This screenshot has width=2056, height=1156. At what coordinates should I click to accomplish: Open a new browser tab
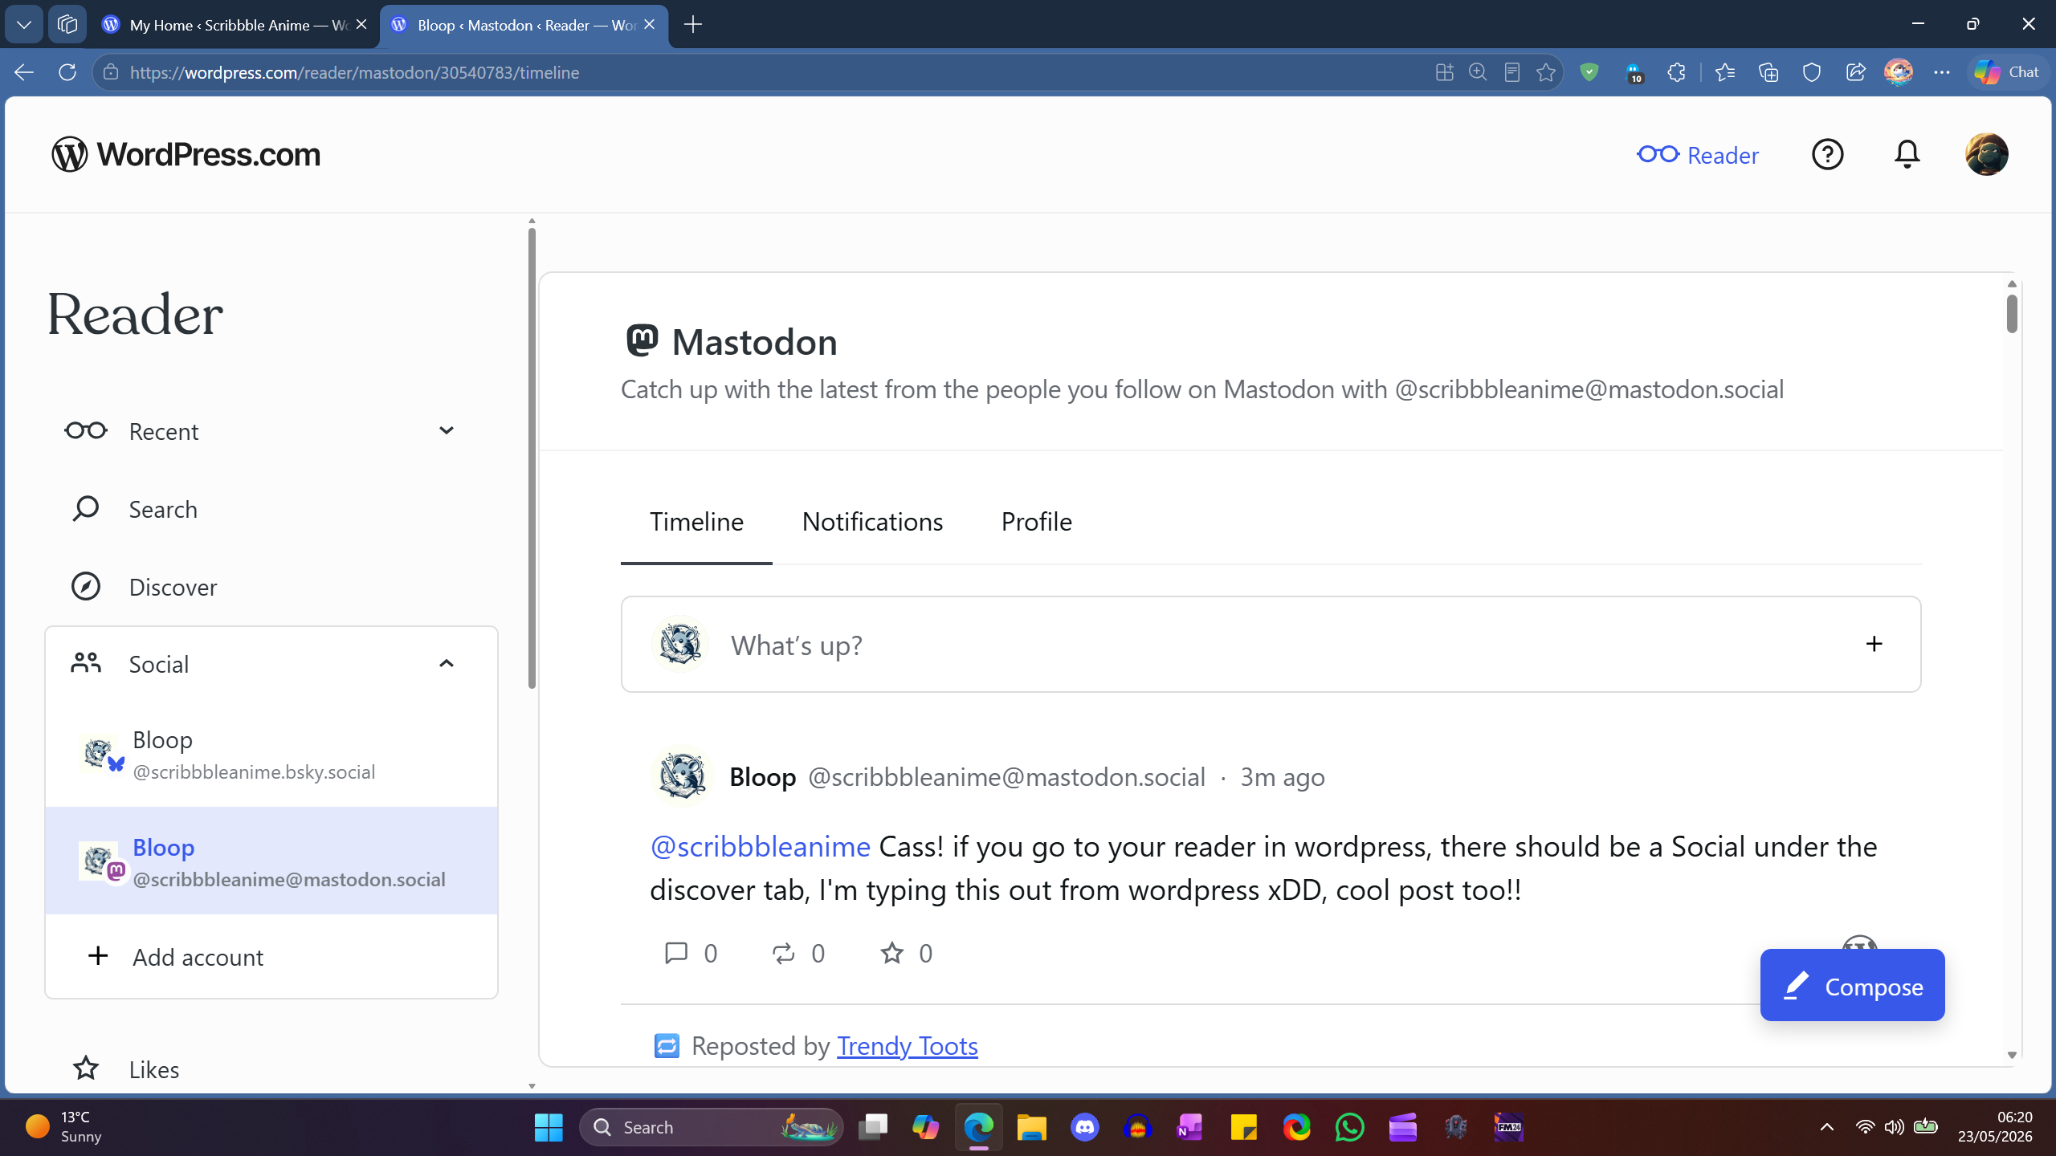692,25
